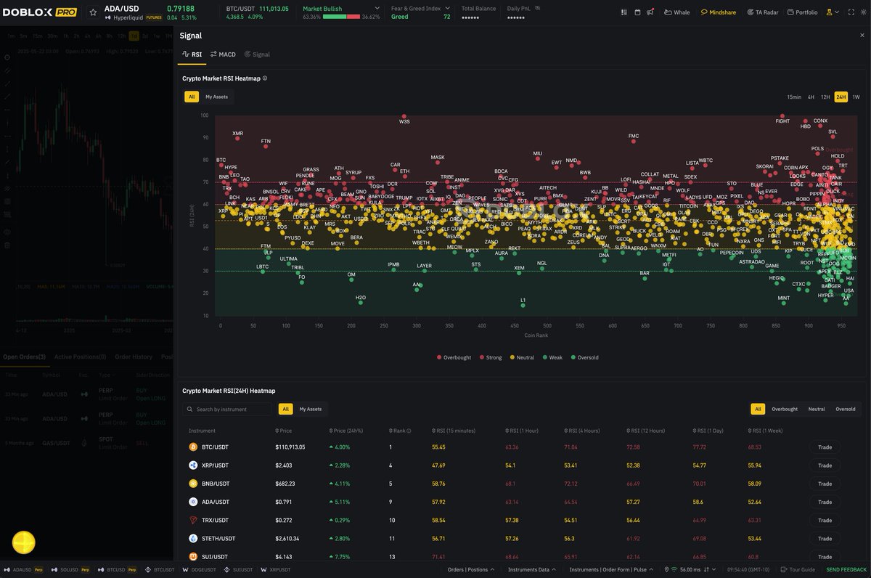The image size is (871, 578).
Task: Click Trade button for ADA/USDT row
Action: point(825,502)
